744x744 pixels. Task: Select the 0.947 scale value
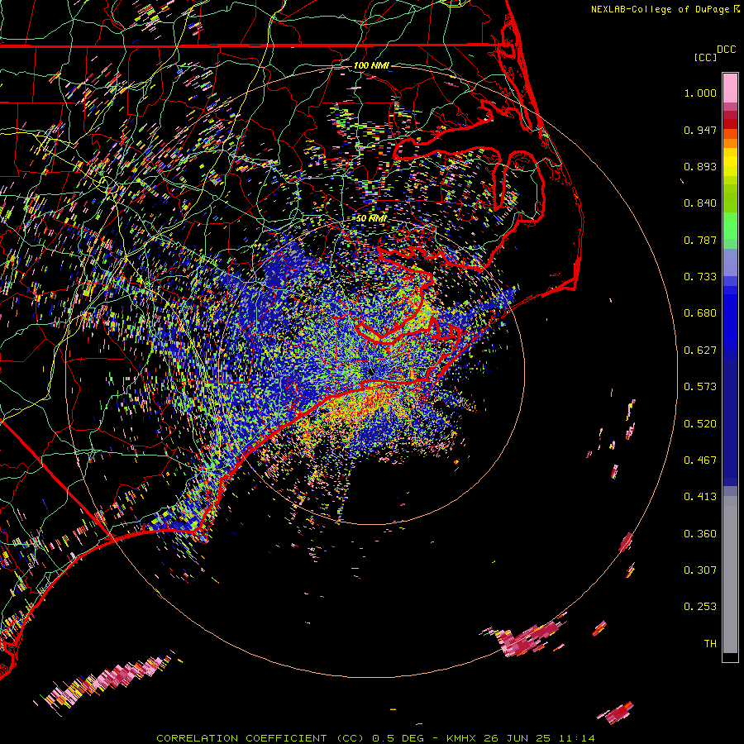[x=700, y=130]
